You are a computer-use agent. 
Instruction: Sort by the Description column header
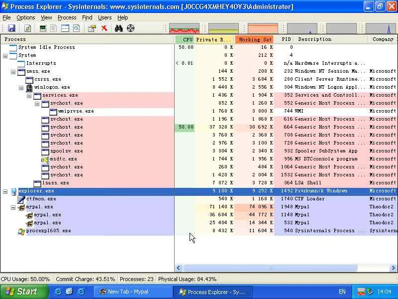[x=331, y=39]
